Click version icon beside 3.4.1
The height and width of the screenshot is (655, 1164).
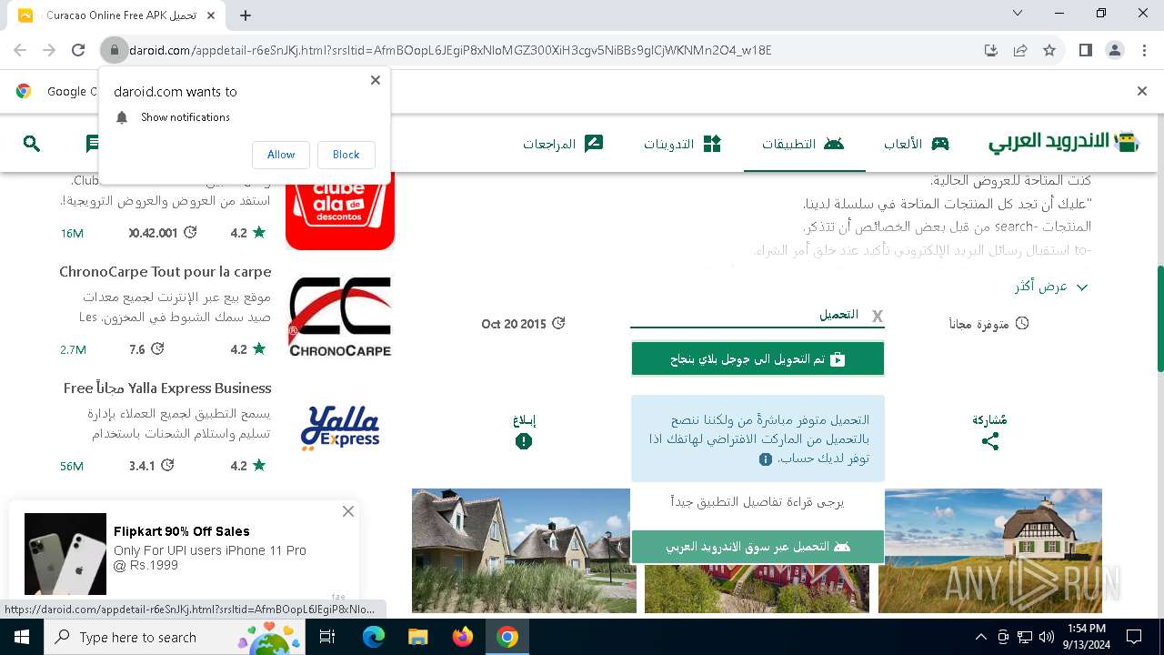click(x=167, y=466)
